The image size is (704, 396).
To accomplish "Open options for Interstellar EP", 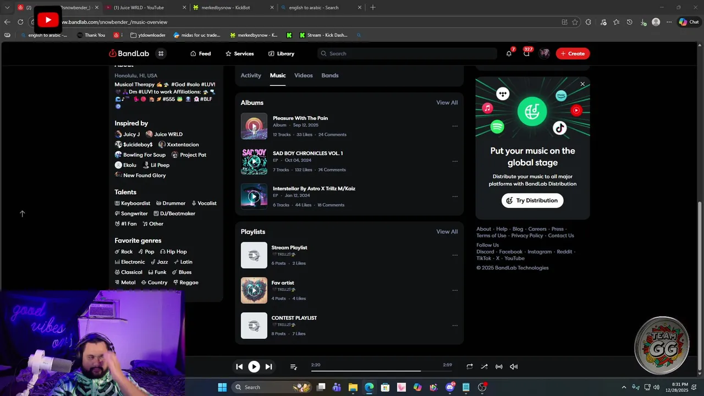I will (455, 196).
